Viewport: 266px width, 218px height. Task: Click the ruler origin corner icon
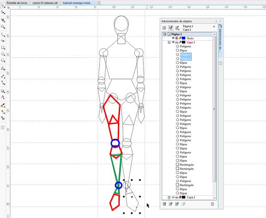8,7
